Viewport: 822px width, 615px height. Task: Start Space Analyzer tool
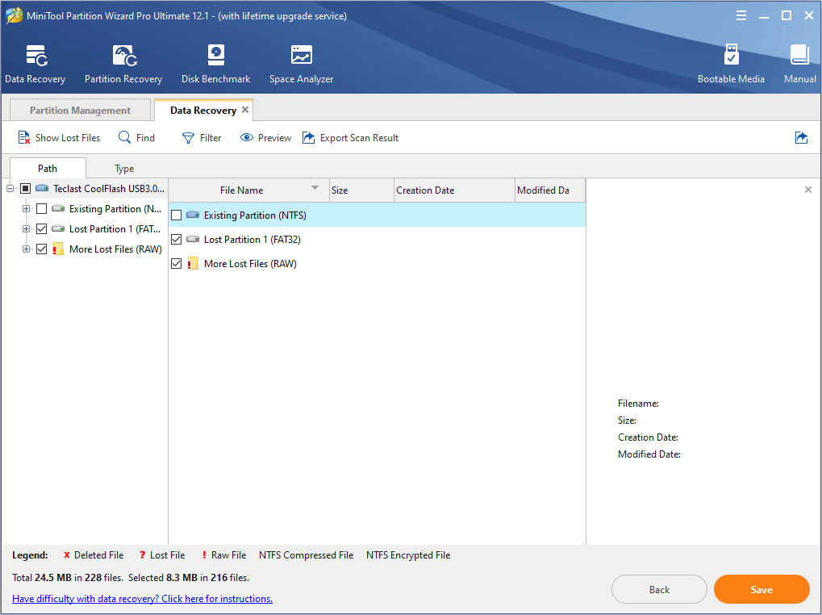pyautogui.click(x=301, y=64)
